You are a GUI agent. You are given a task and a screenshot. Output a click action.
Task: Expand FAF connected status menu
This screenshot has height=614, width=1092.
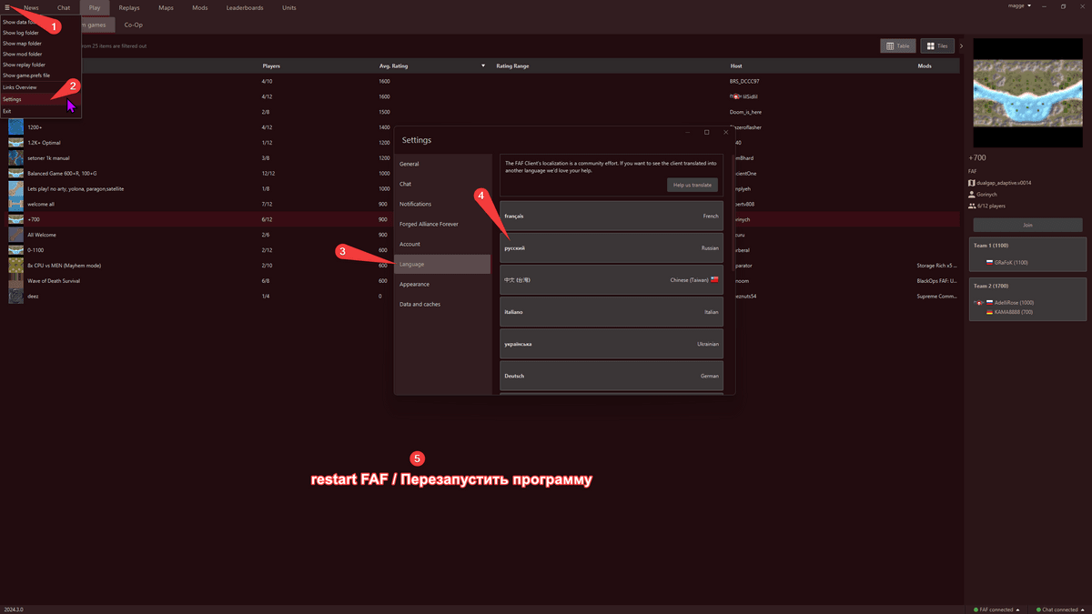[996, 609]
